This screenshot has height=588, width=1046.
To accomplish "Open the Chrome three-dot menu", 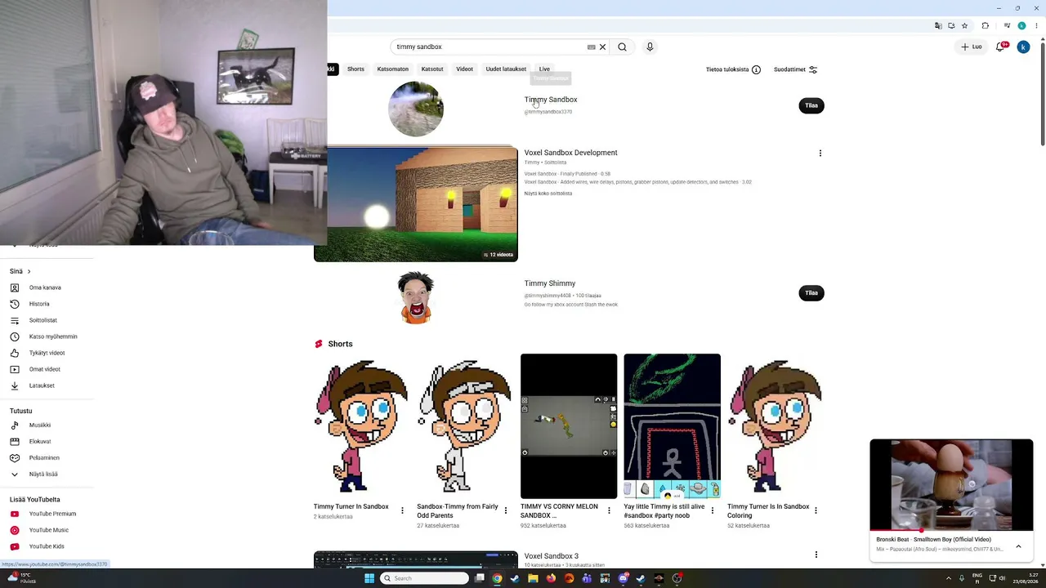I will [x=1035, y=25].
